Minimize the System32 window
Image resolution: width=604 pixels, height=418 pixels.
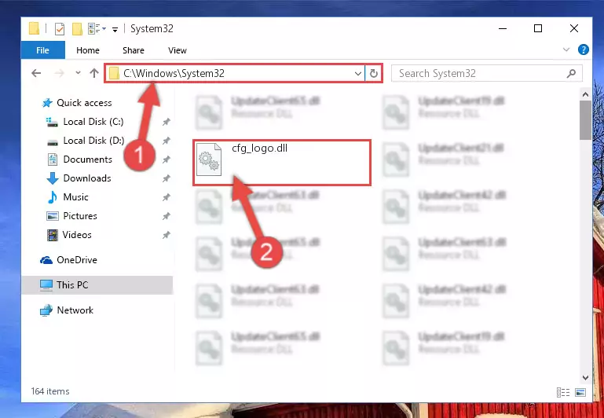[x=503, y=28]
